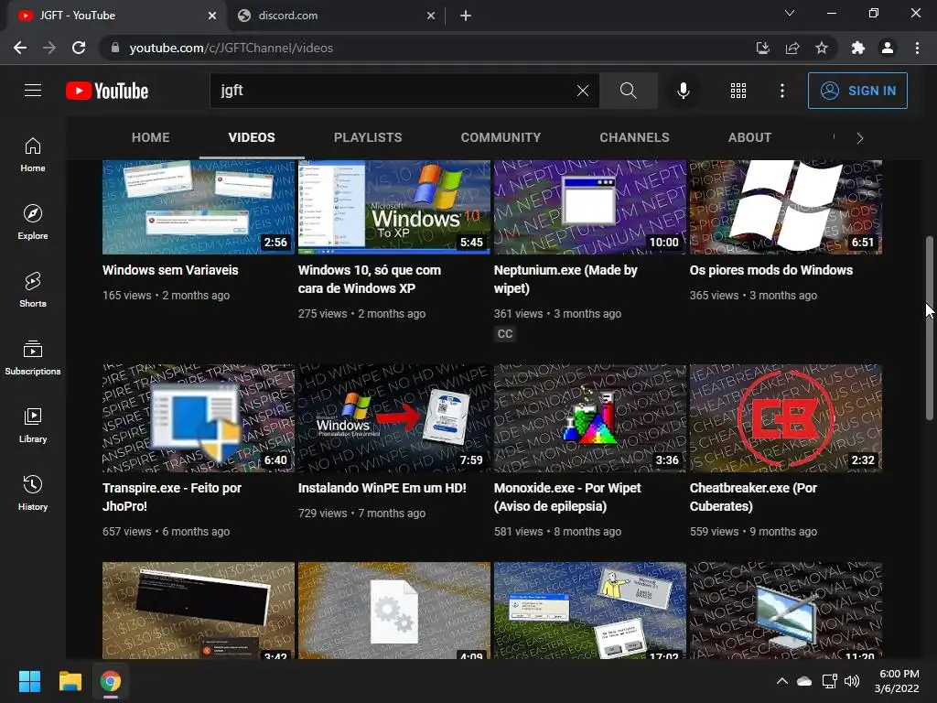The width and height of the screenshot is (937, 703).
Task: Open a new browser tab
Action: [466, 16]
